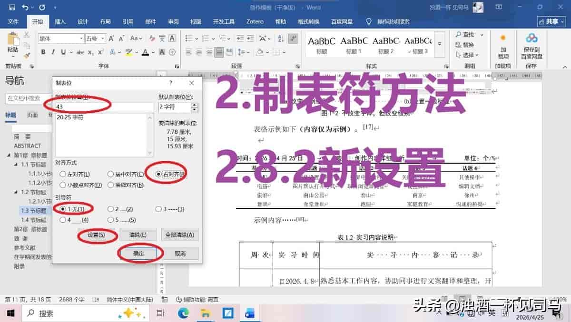Center the paragraph text
This screenshot has height=322, width=571.
tap(198, 52)
